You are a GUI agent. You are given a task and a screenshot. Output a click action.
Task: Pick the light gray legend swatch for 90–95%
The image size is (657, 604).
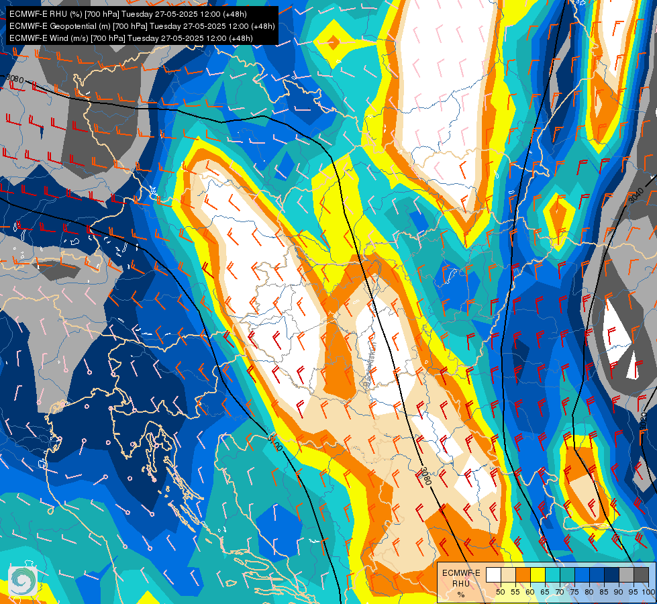626,574
